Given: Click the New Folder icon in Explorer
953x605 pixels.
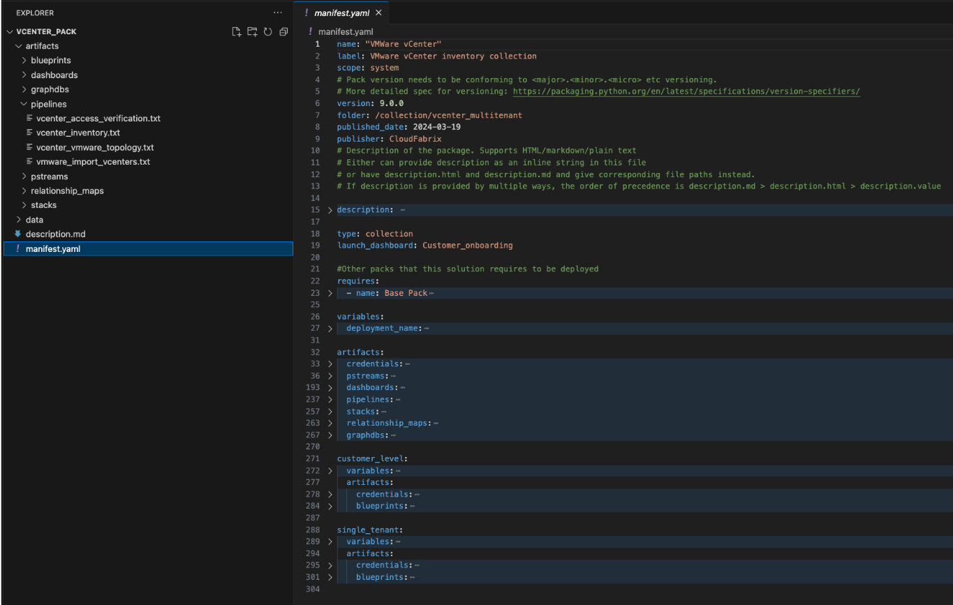Looking at the screenshot, I should tap(252, 31).
